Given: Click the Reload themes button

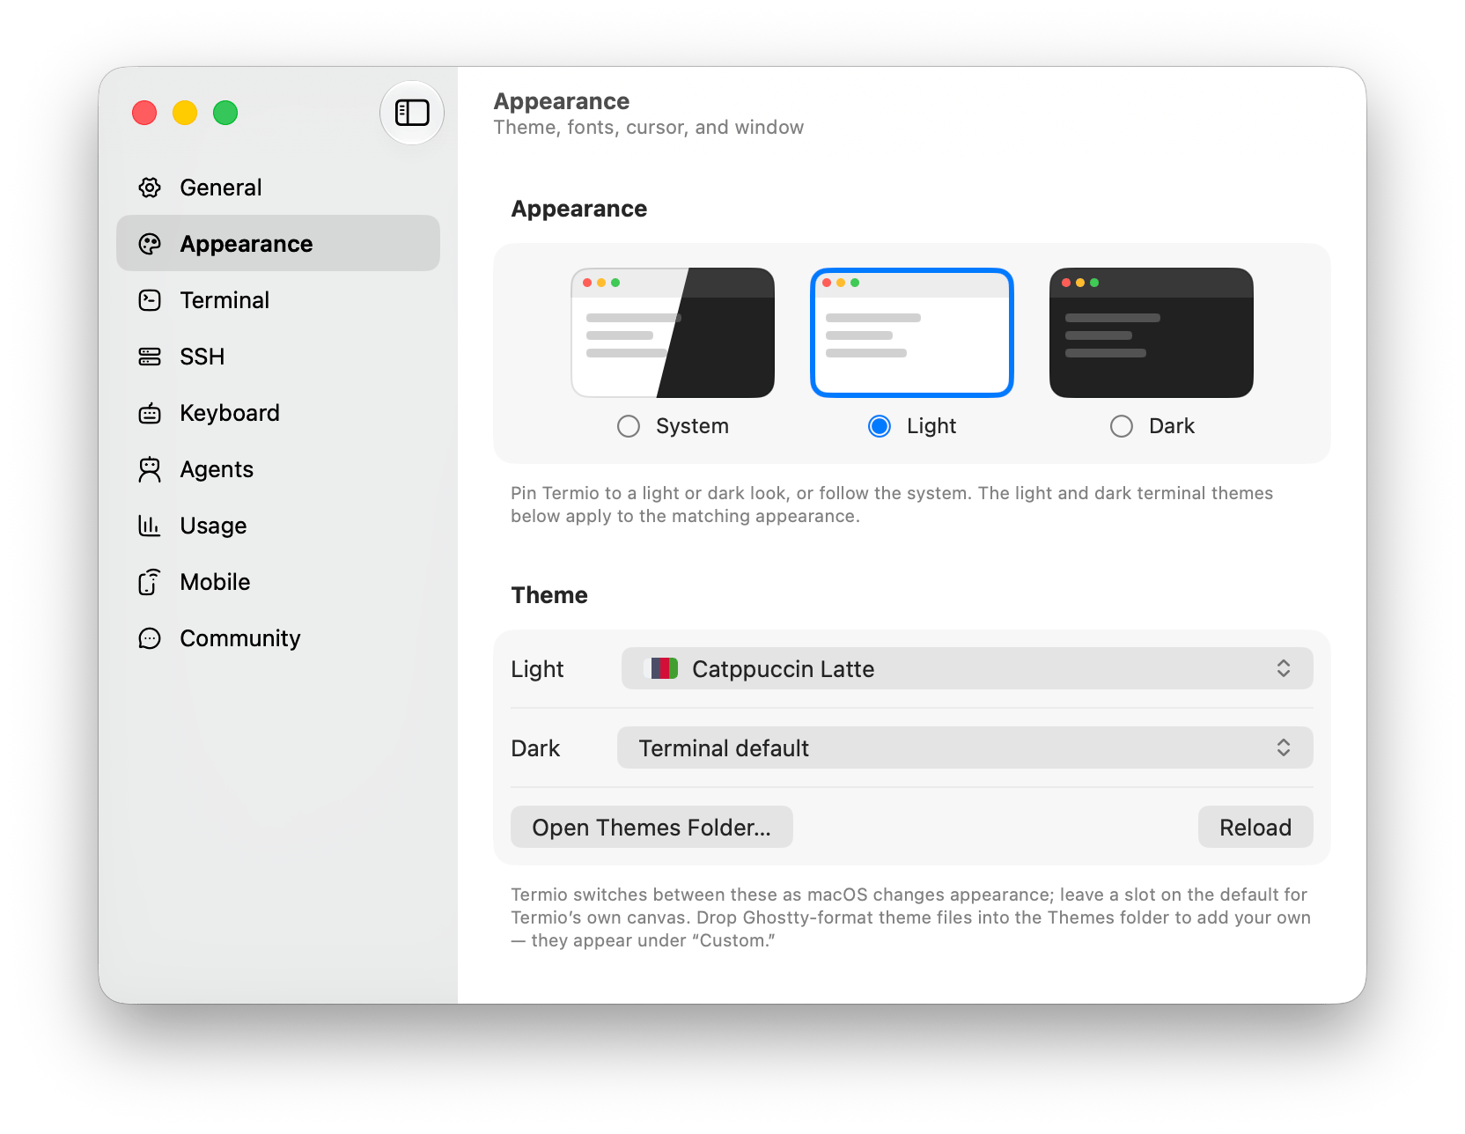Looking at the screenshot, I should (1255, 828).
